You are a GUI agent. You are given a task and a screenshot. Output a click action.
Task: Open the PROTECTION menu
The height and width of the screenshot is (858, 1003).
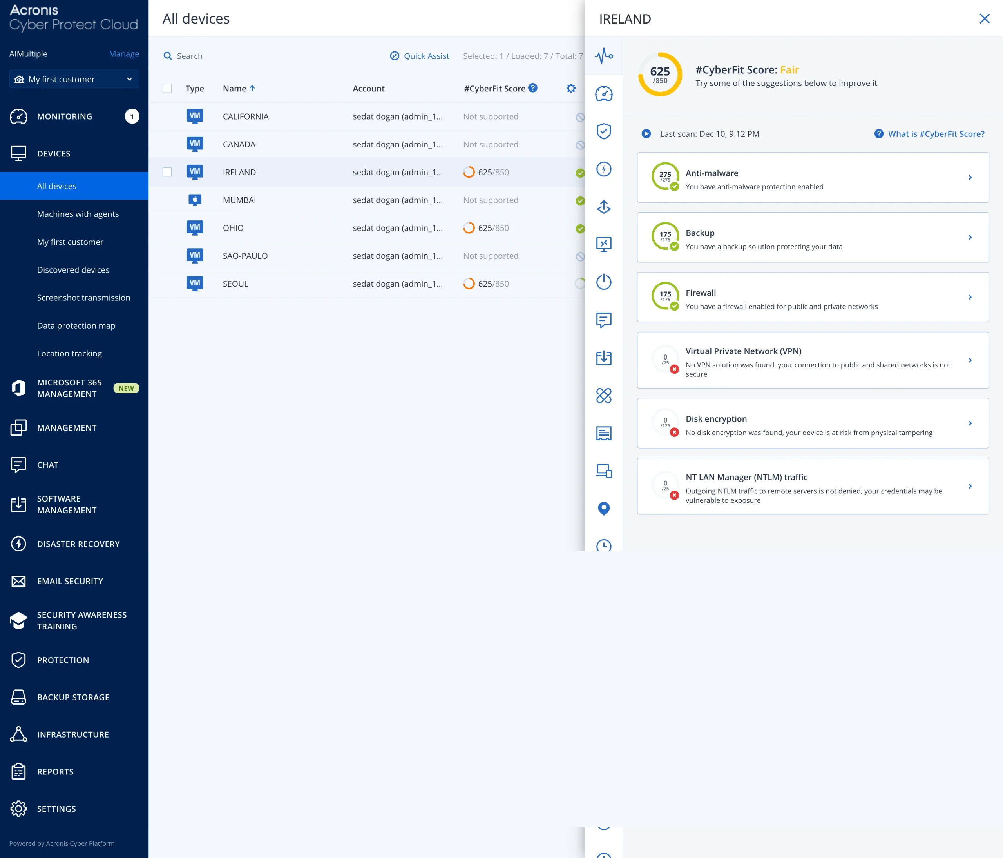click(74, 660)
